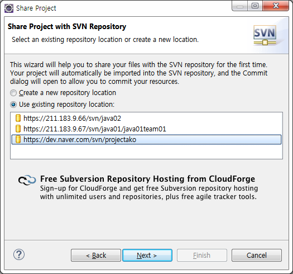
Task: Cancel the Share Project wizard
Action: point(257,256)
